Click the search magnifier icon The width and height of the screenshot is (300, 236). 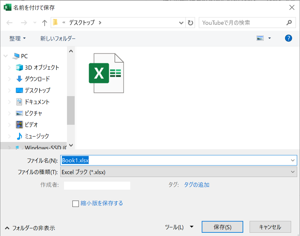[289, 23]
